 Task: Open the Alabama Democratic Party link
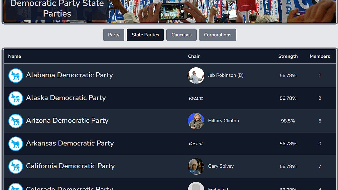[69, 75]
